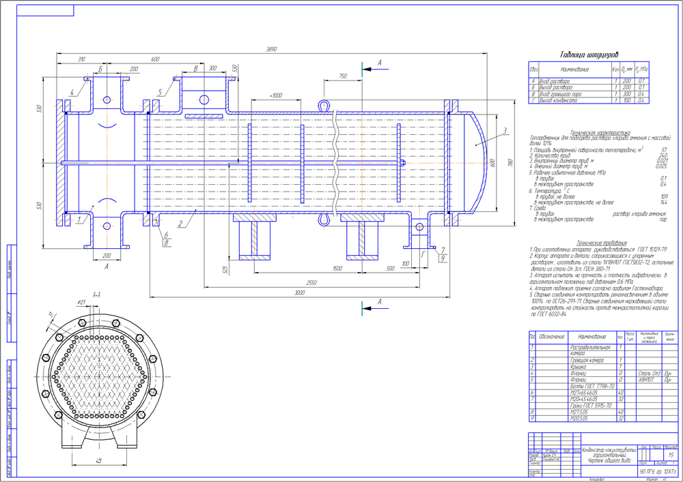Click the "УО ПГУ, гр. 12ХТз" stamp cell
This screenshot has width=683, height=482.
[657, 472]
